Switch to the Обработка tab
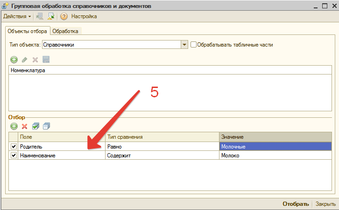339x210 pixels. 65,31
